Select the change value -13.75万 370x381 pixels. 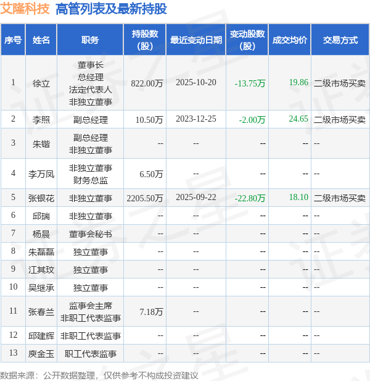[250, 83]
